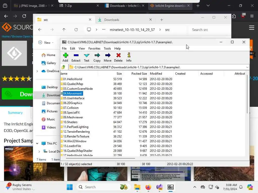Open Pictures in Explorer sidebar
The image size is (258, 193).
[x=50, y=111]
